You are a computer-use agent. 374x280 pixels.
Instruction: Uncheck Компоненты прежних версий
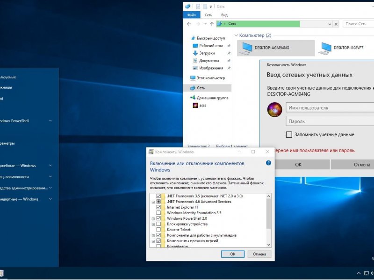point(158,241)
